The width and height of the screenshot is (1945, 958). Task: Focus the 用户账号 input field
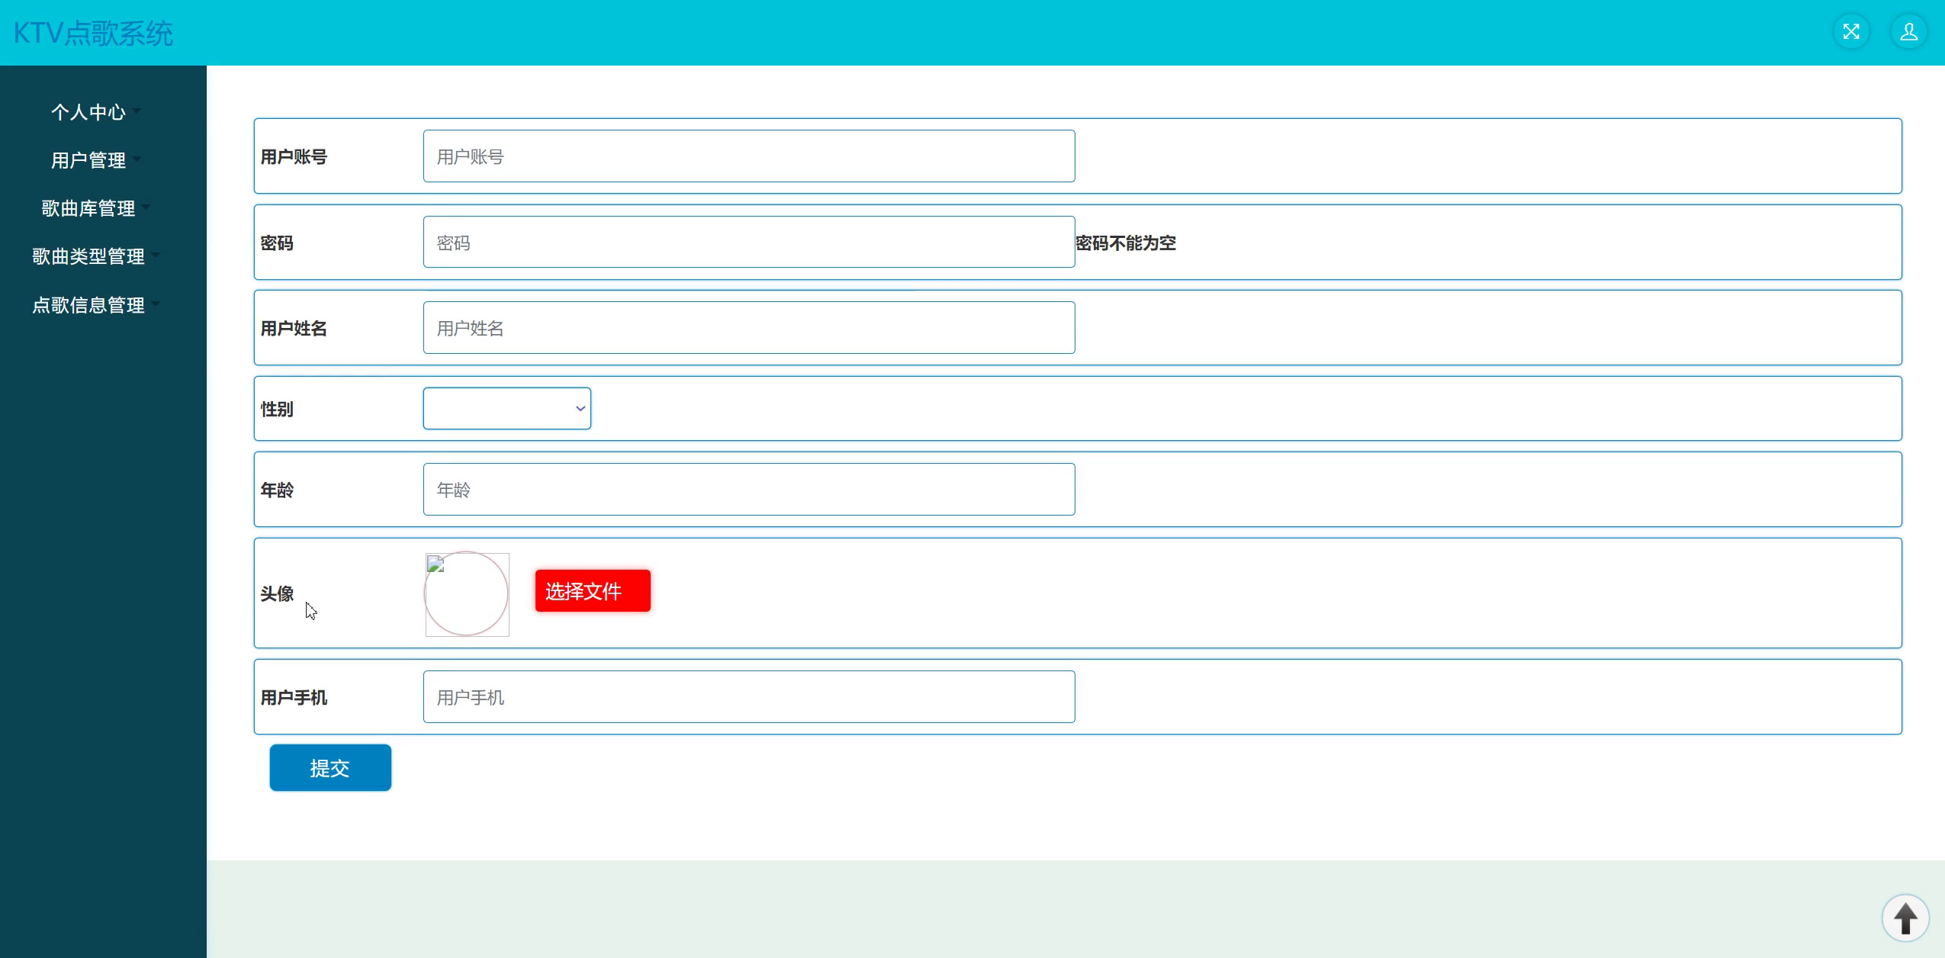(749, 156)
